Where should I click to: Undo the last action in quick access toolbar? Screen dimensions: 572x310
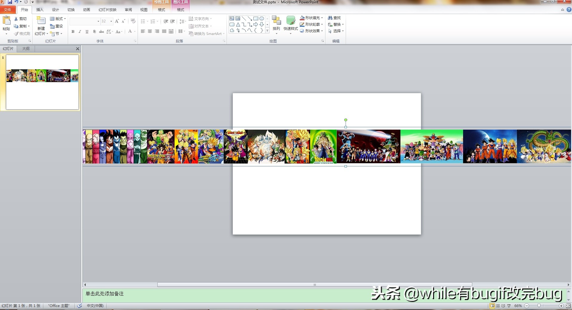click(16, 2)
